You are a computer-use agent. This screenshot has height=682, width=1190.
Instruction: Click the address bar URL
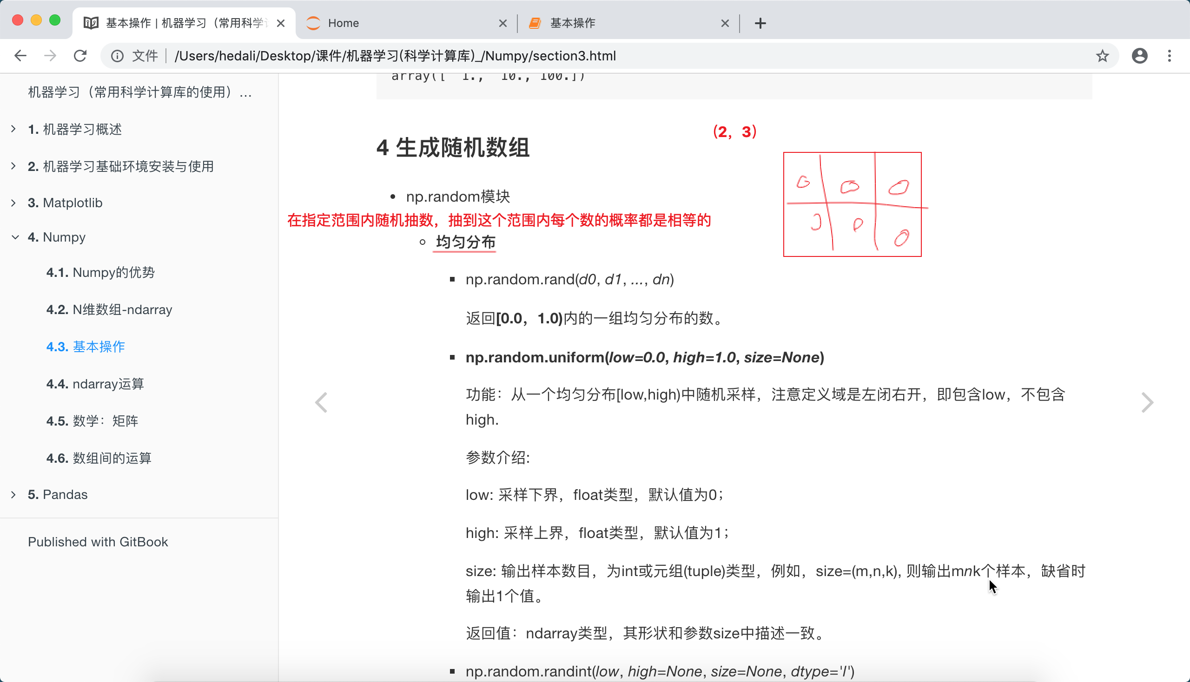(395, 56)
